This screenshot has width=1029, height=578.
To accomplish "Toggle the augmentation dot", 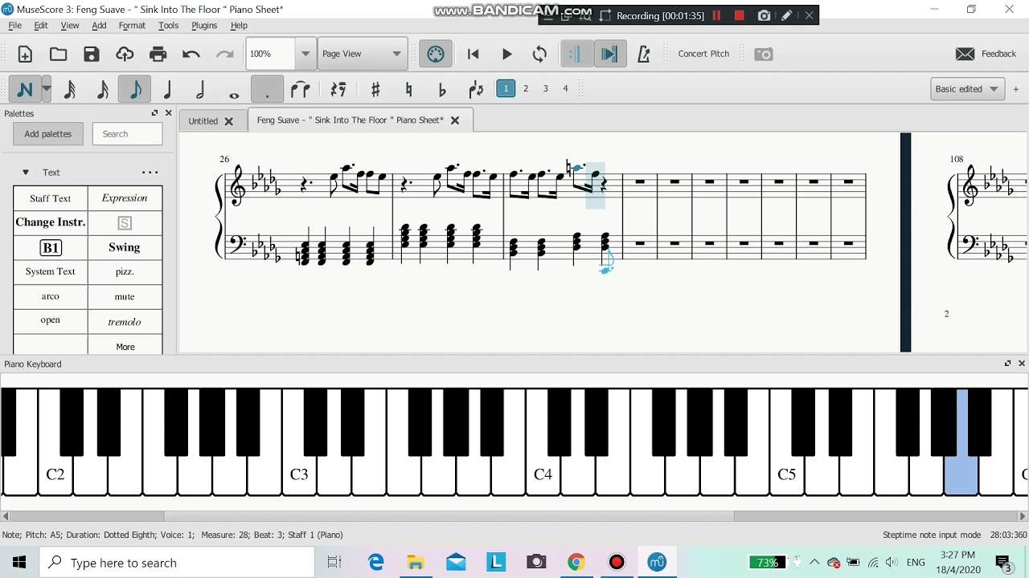I will 267,89.
